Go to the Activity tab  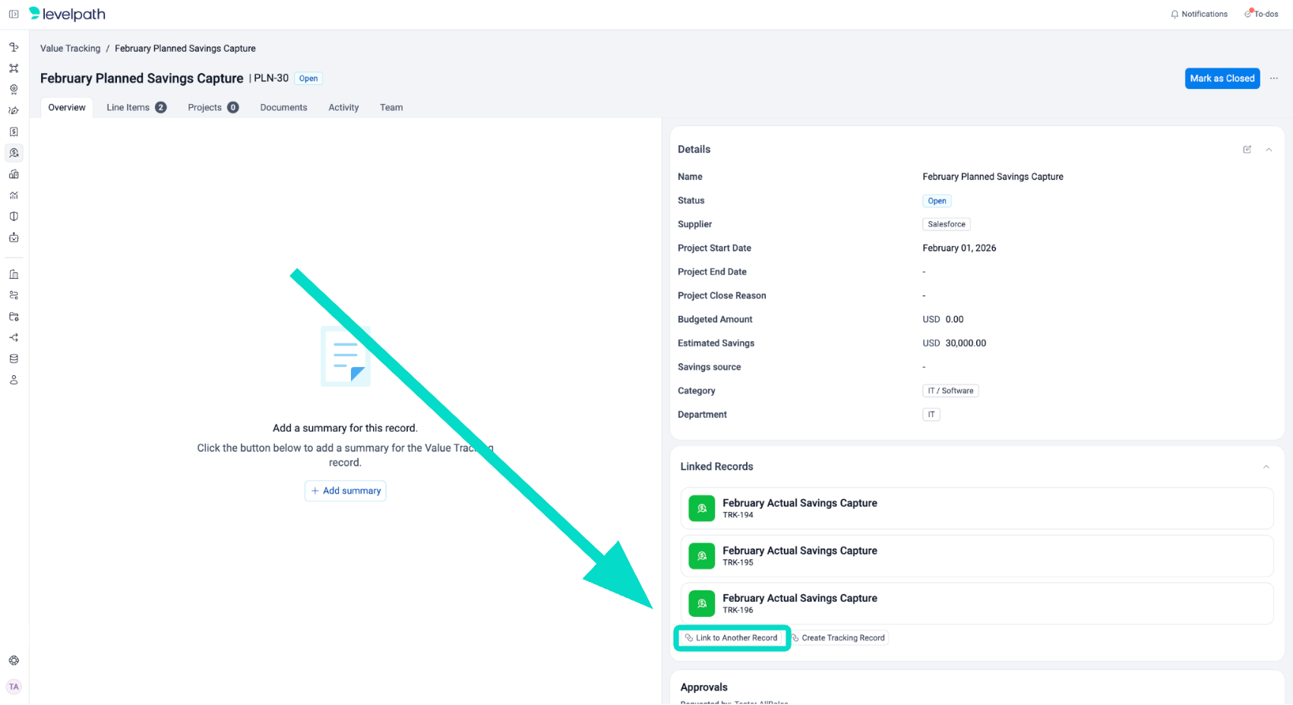click(x=343, y=108)
